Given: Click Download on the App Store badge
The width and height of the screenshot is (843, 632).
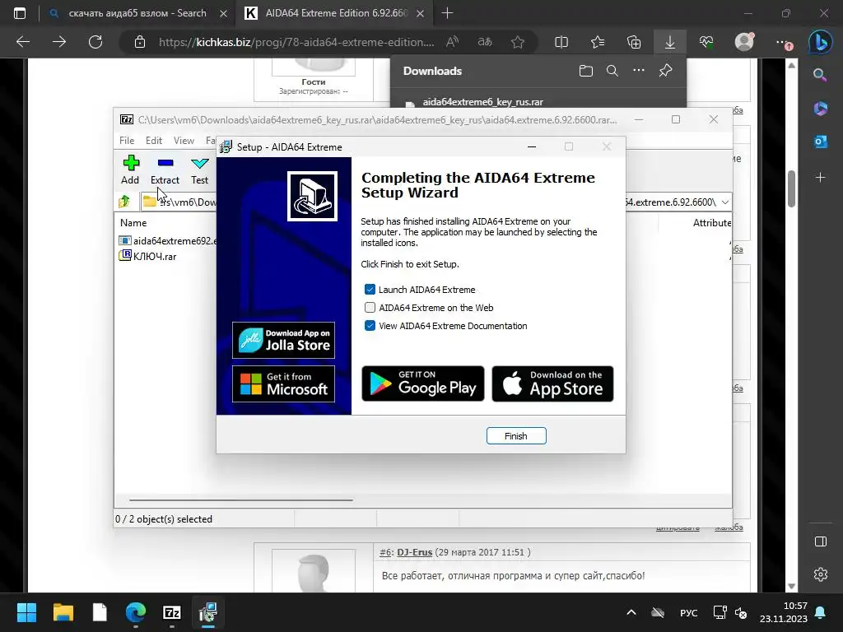Looking at the screenshot, I should [x=552, y=383].
